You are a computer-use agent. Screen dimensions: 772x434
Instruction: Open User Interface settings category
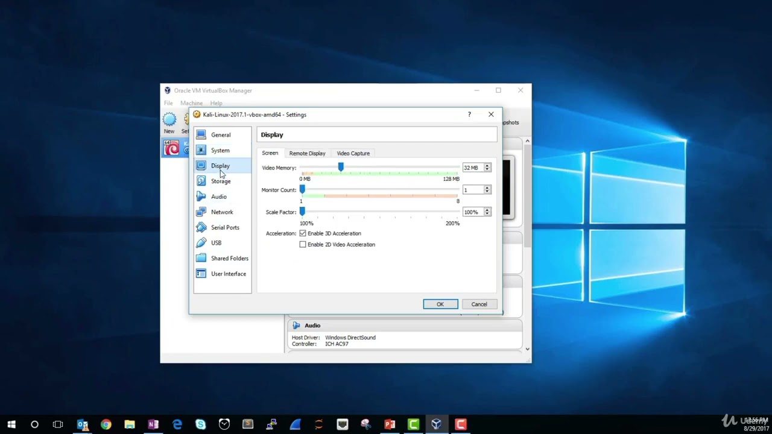pos(222,274)
